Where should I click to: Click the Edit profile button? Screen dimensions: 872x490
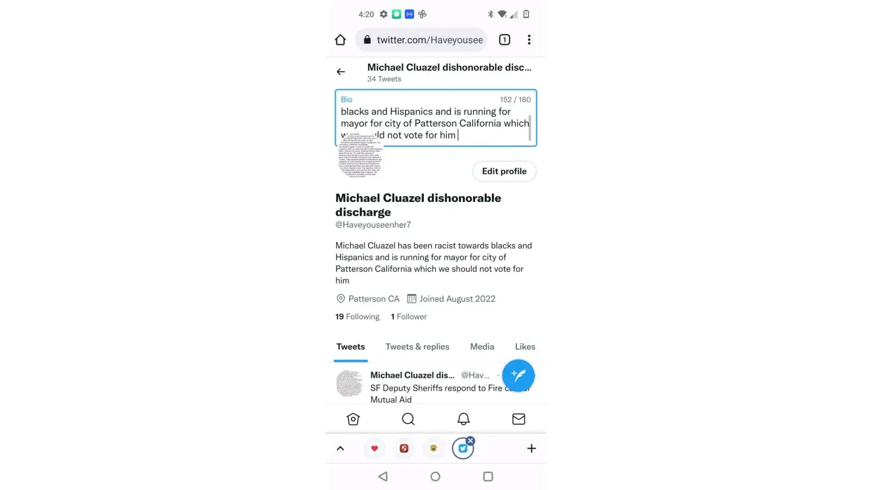pos(504,171)
